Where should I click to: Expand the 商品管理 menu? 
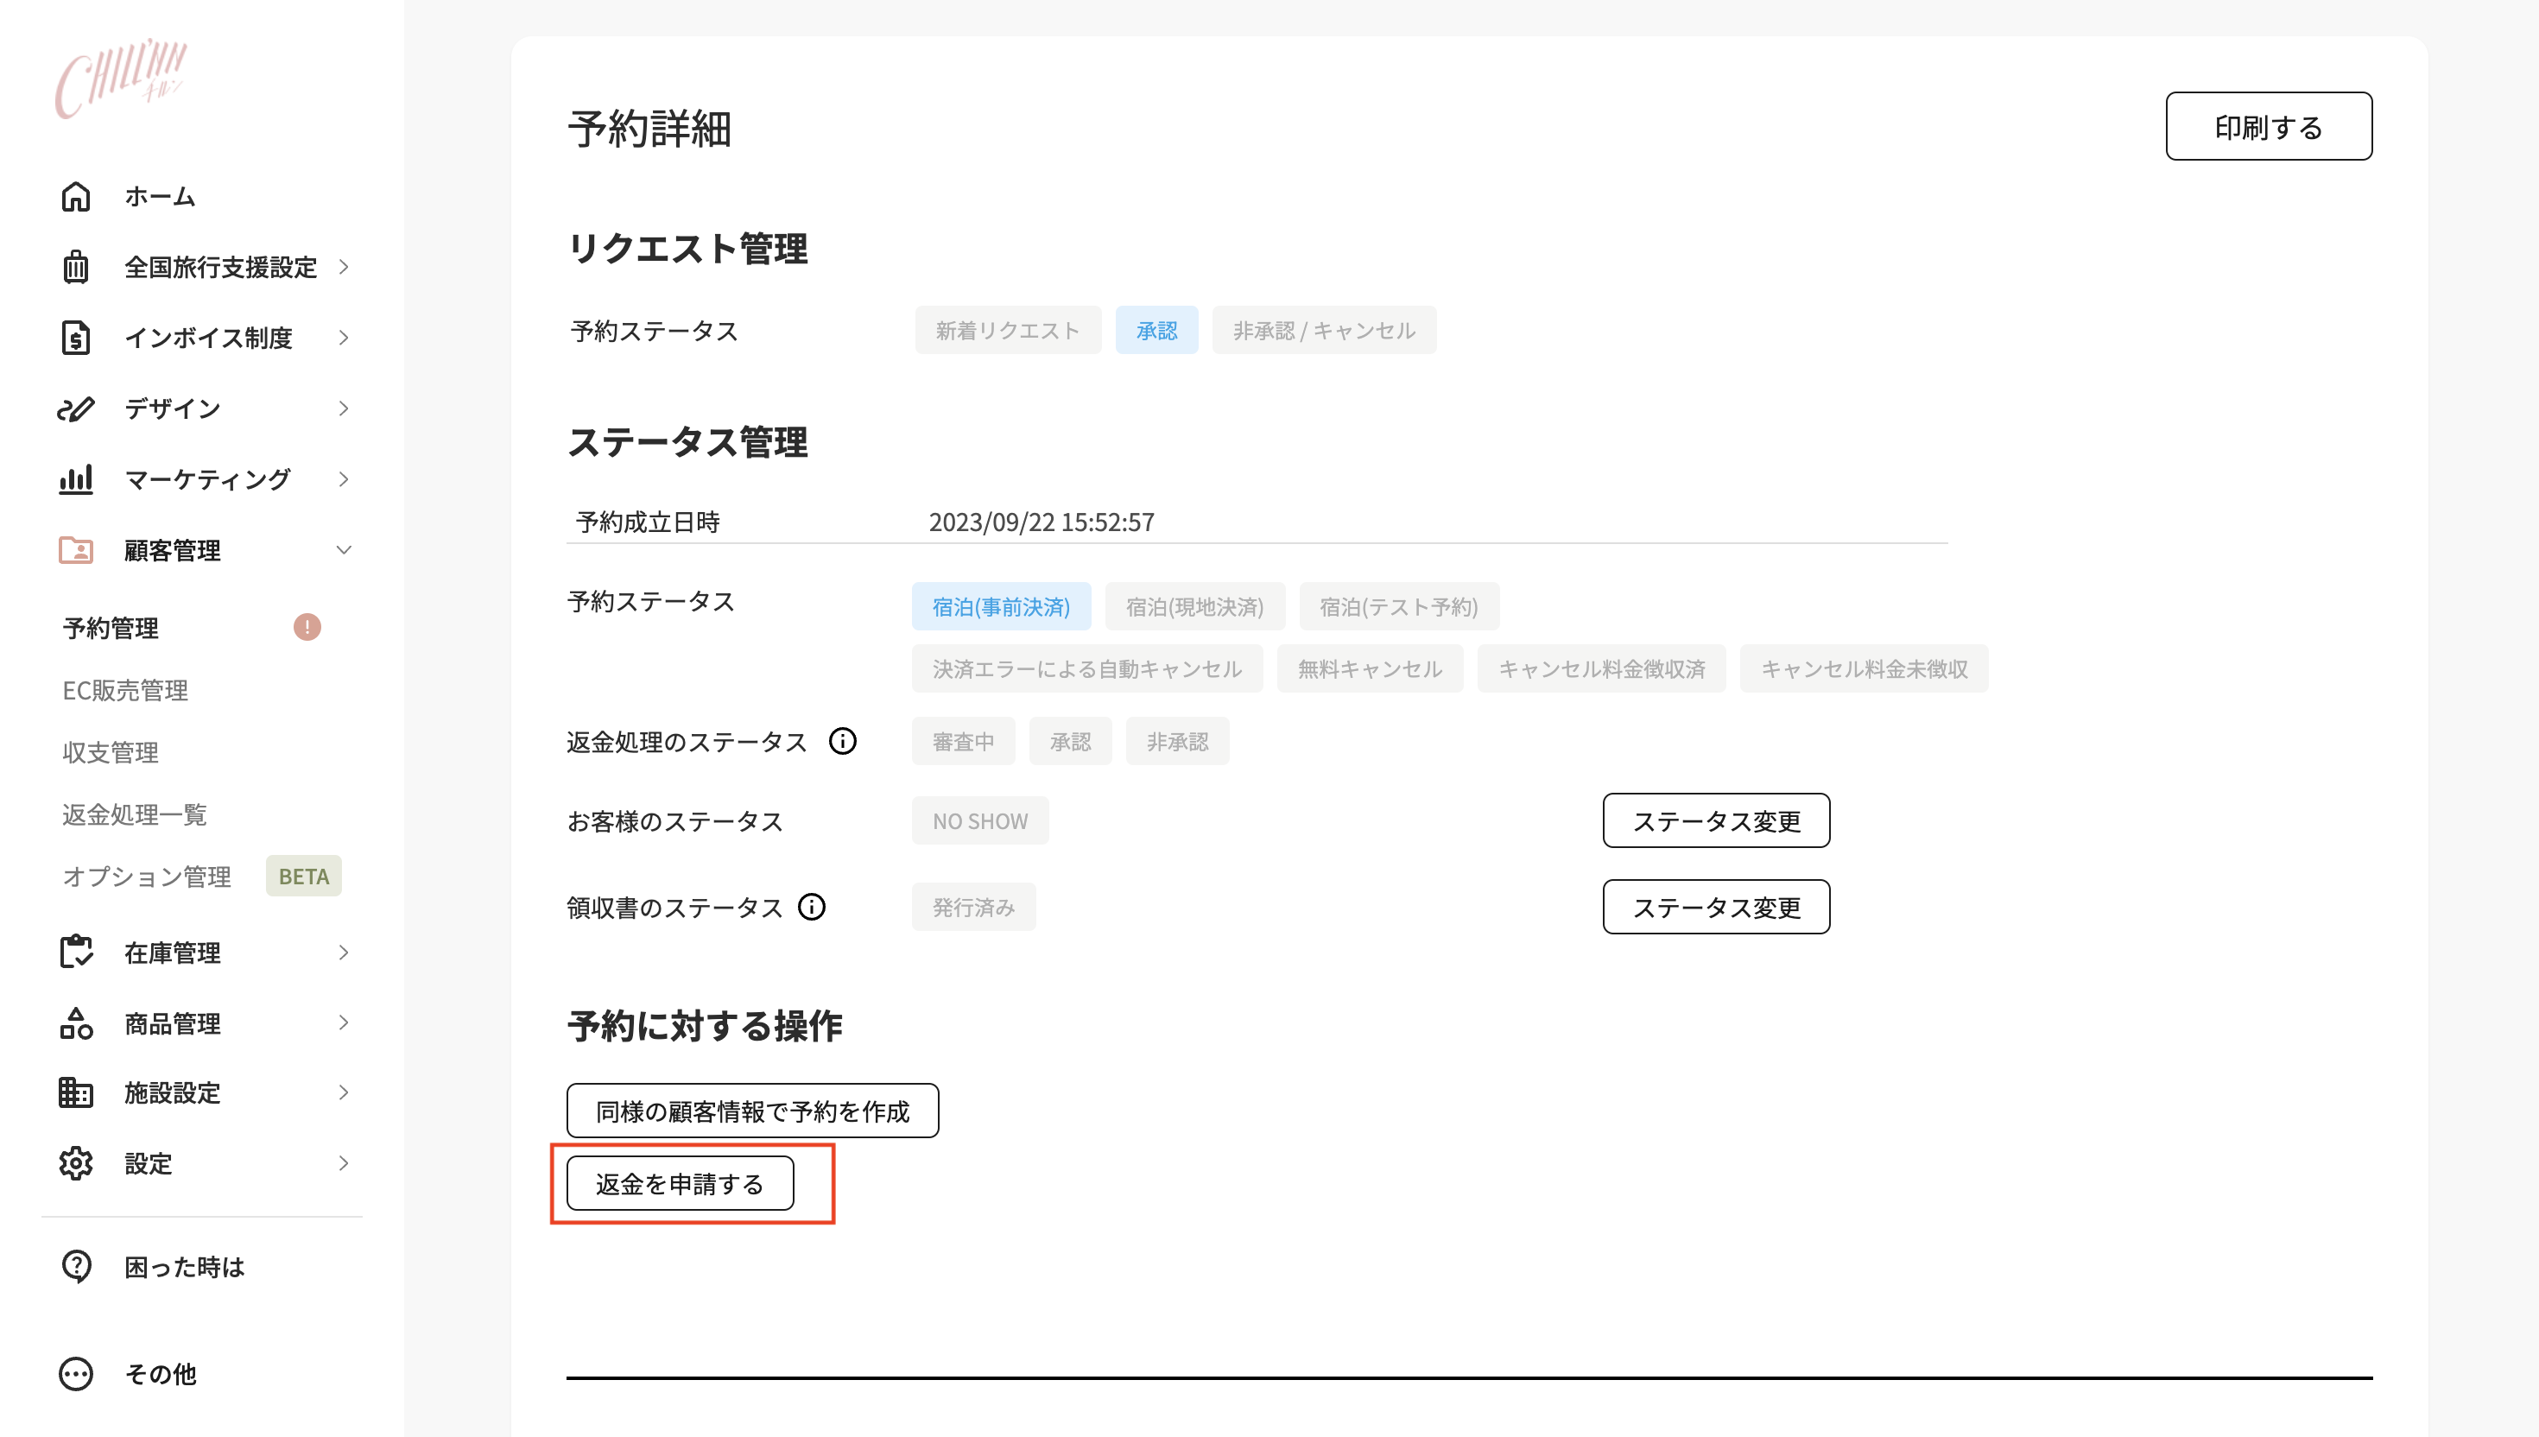coord(344,1022)
